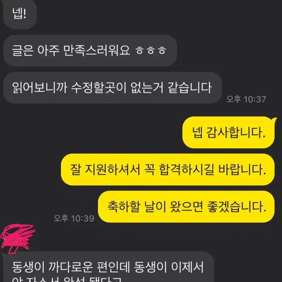
Task: Tap the '글은 아주 만족스러워요' message bubble
Action: pos(90,51)
